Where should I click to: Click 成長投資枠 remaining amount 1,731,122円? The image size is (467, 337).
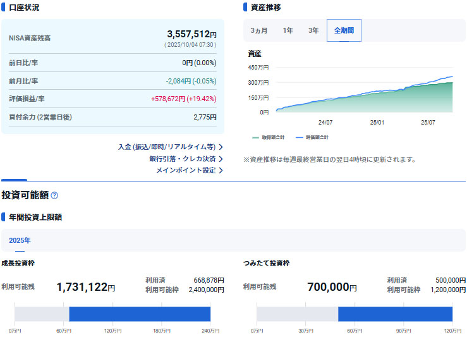click(x=85, y=287)
